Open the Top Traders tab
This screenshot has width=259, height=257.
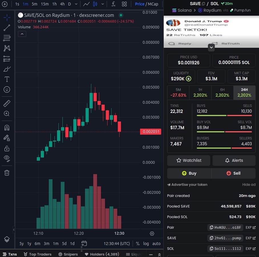37,254
